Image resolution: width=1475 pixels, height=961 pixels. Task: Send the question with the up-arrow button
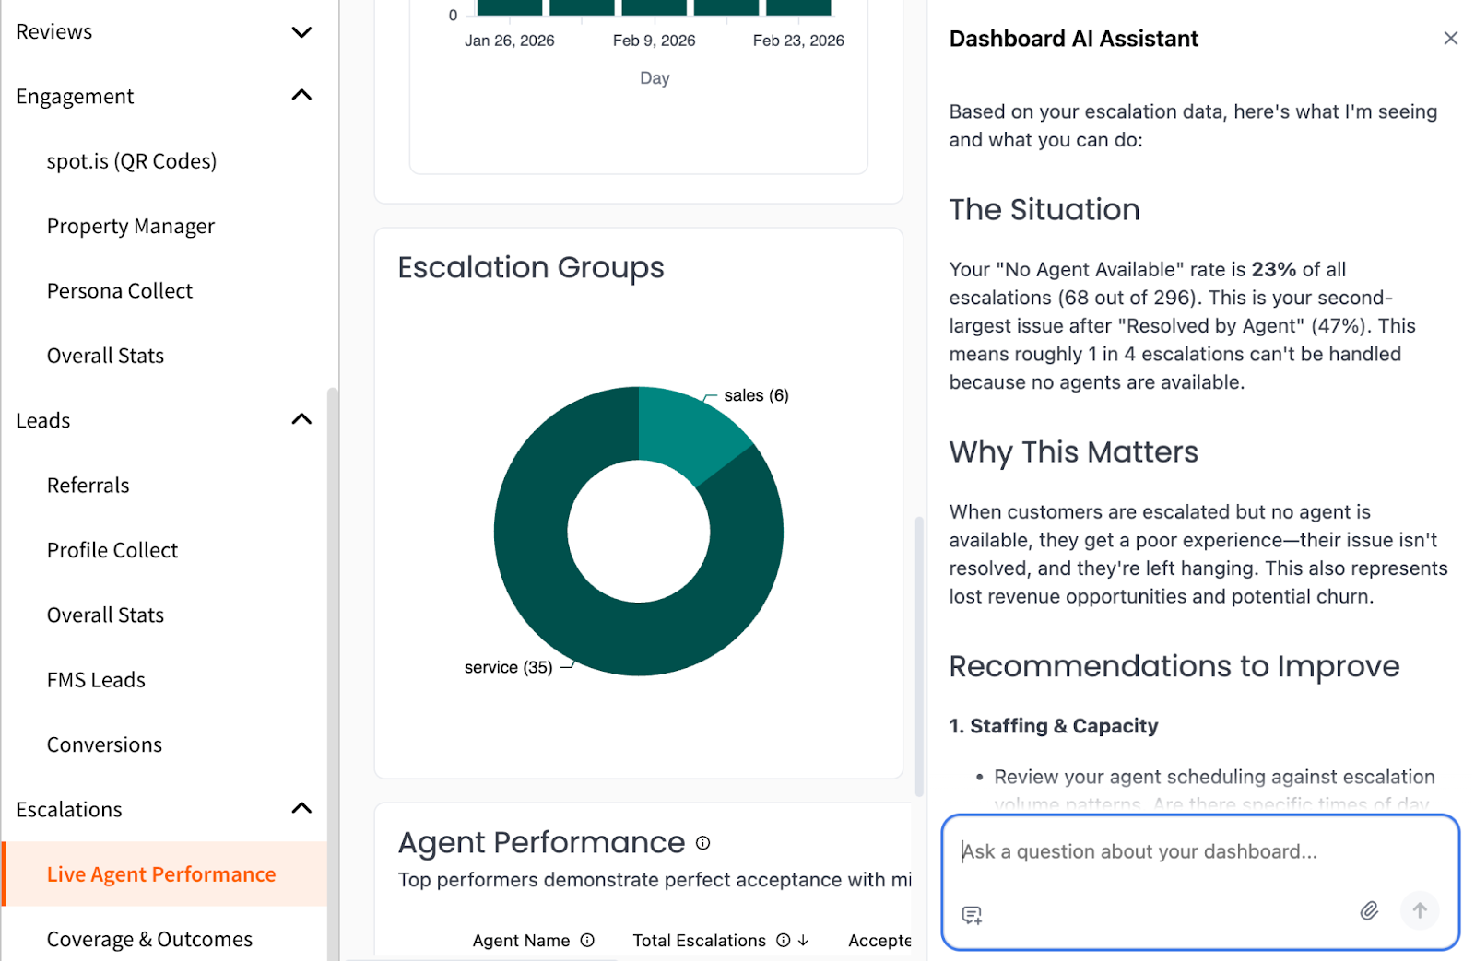(x=1420, y=910)
